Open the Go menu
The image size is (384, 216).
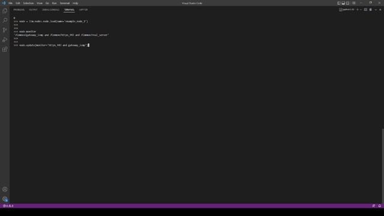tap(47, 3)
